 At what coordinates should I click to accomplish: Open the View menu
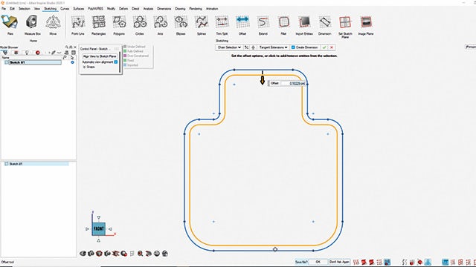[37, 9]
